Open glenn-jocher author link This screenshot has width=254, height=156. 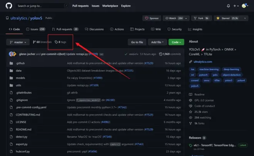pyautogui.click(x=27, y=54)
